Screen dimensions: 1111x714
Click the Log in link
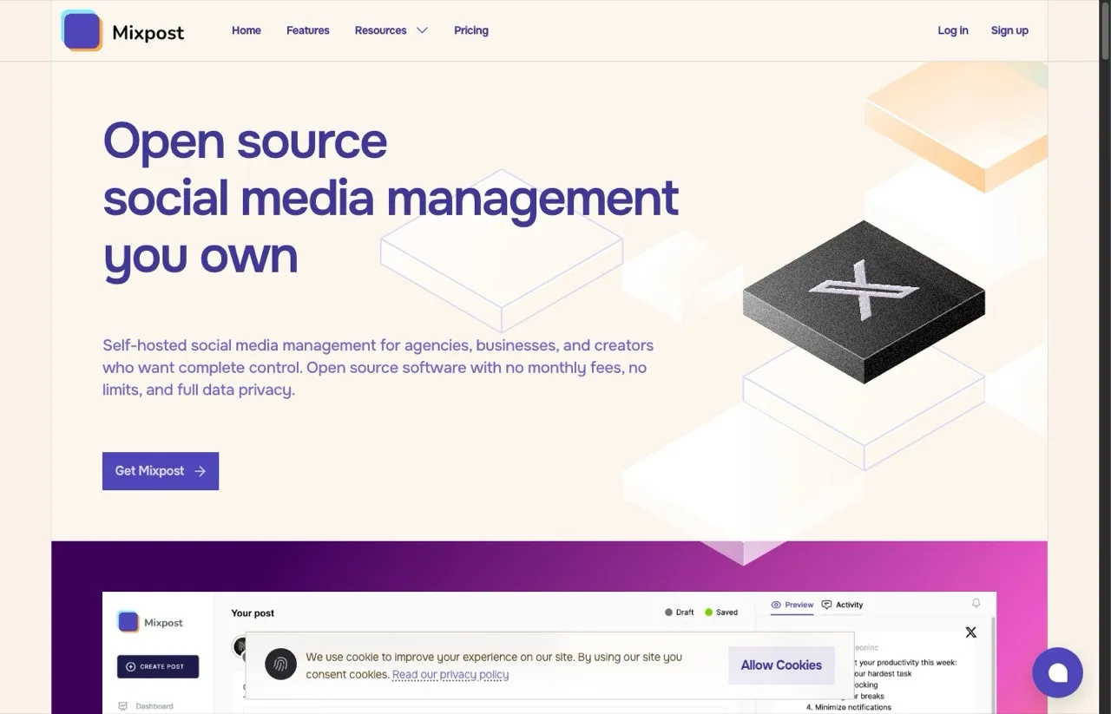pos(953,30)
